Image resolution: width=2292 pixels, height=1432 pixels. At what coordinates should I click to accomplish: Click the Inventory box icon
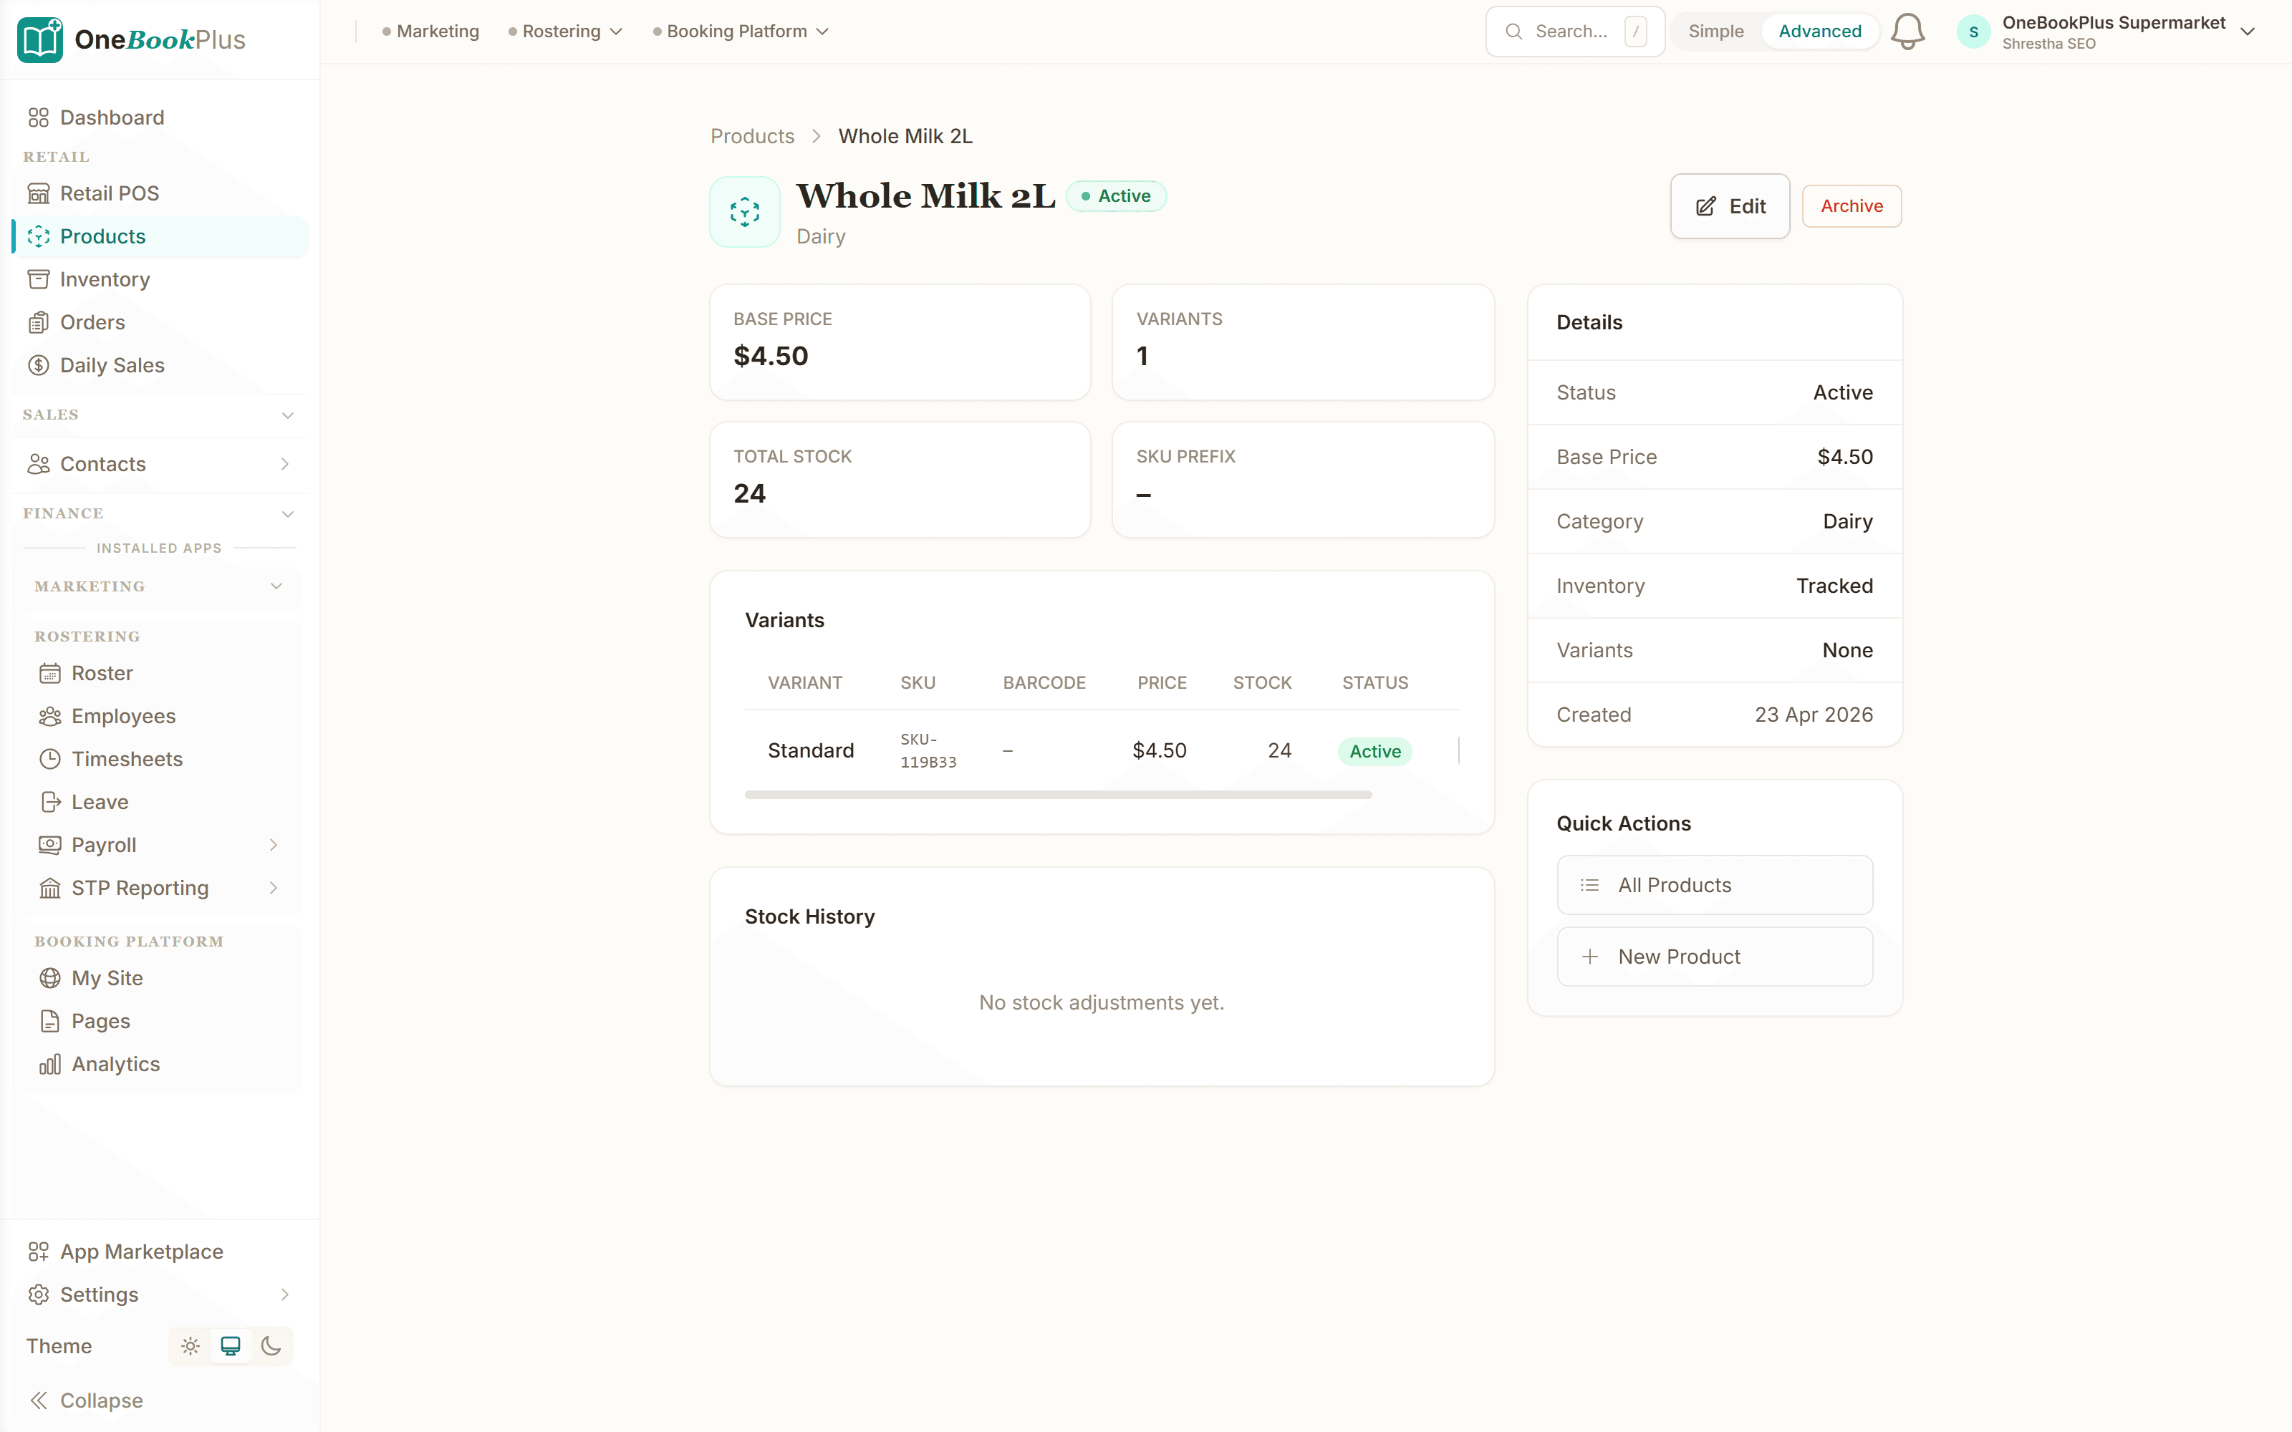38,279
